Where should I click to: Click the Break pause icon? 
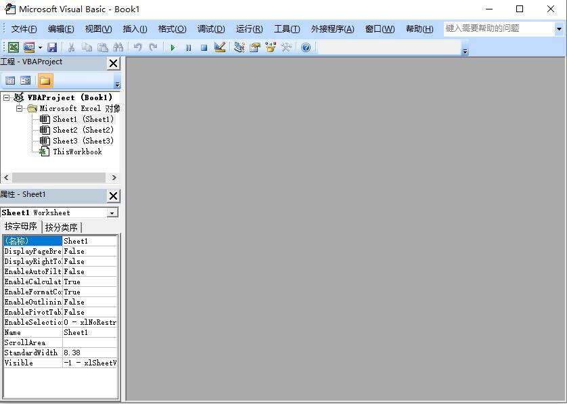(188, 47)
